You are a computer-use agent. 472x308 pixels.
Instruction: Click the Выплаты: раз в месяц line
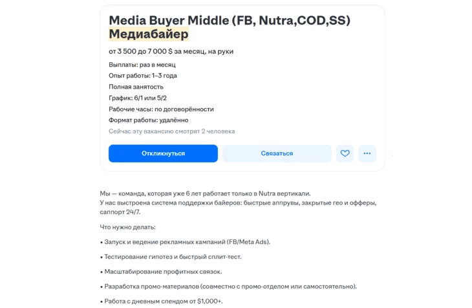click(x=142, y=65)
